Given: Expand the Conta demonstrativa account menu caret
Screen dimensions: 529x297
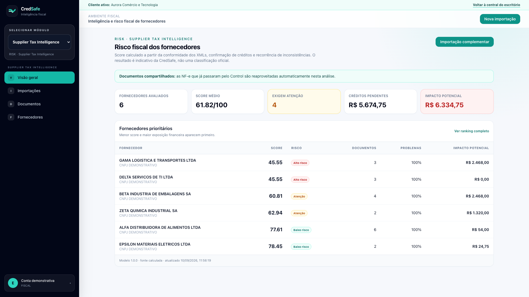Looking at the screenshot, I should [70, 283].
